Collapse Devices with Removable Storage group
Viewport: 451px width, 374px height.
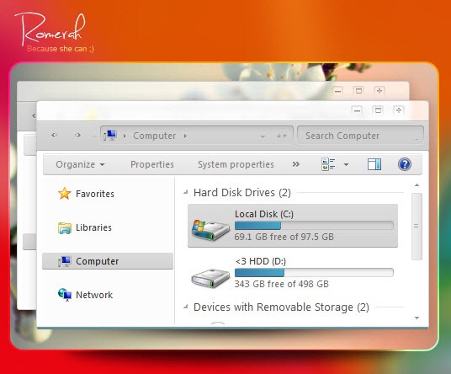coord(186,307)
